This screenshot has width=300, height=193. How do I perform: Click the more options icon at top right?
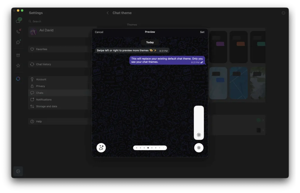click(x=283, y=13)
